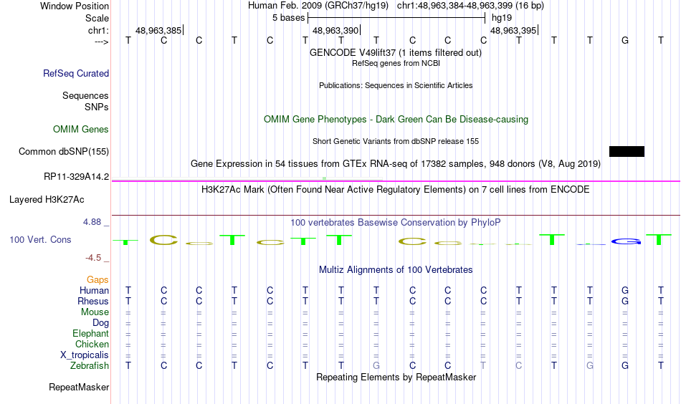Viewport: 681px width, 404px height.
Task: Click the G in the reference sequence row
Action: (625, 40)
